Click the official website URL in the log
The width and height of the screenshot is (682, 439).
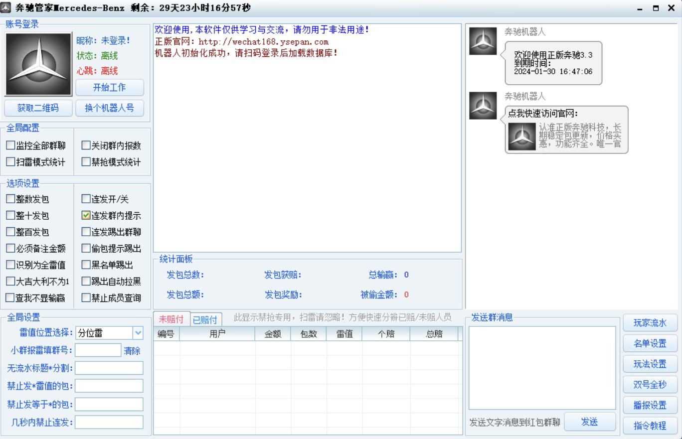tap(263, 42)
